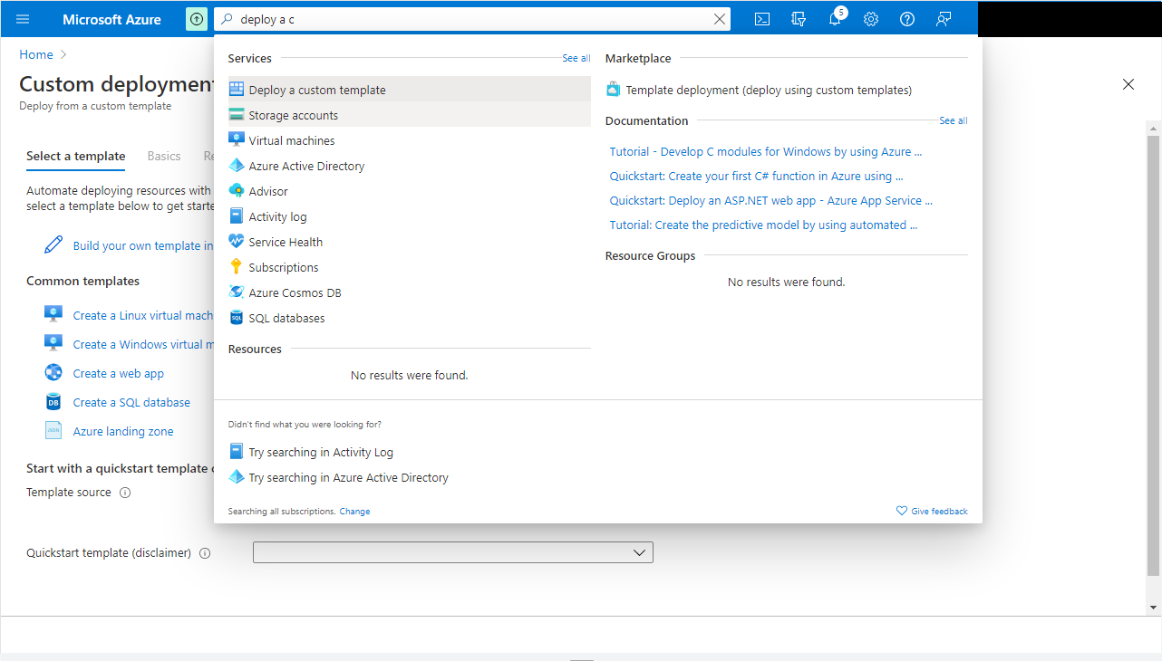Click Create a SQL database link
This screenshot has height=661, width=1162.
131,402
